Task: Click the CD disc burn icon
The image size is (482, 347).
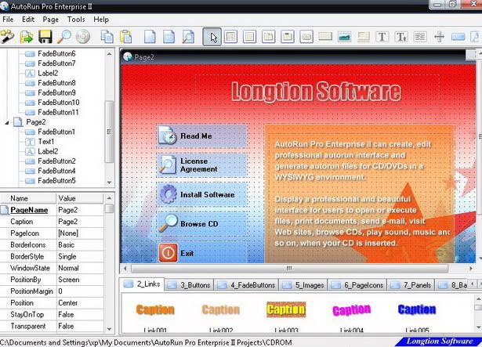Action: (x=83, y=37)
